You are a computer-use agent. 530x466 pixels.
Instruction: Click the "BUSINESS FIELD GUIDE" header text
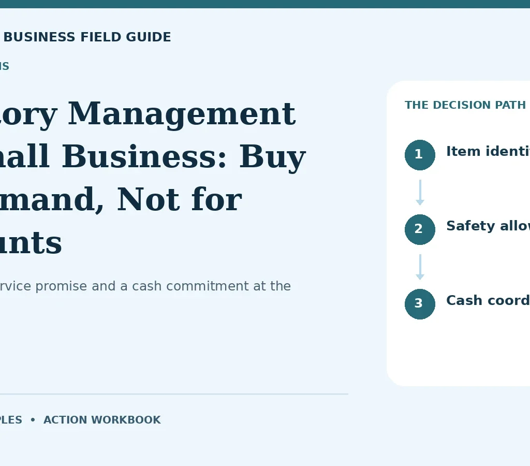coord(87,37)
